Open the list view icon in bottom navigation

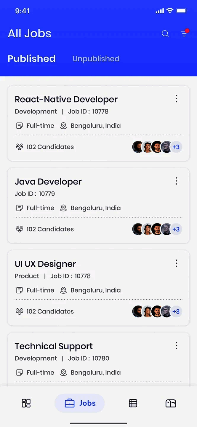[133, 403]
